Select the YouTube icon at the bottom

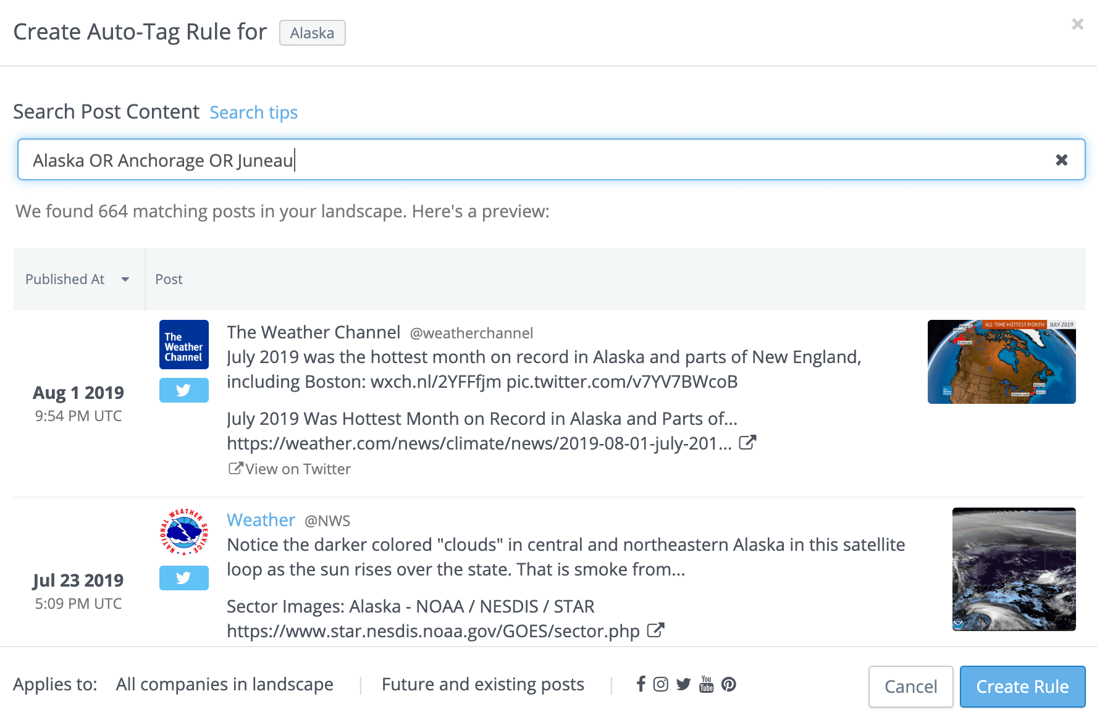tap(706, 684)
